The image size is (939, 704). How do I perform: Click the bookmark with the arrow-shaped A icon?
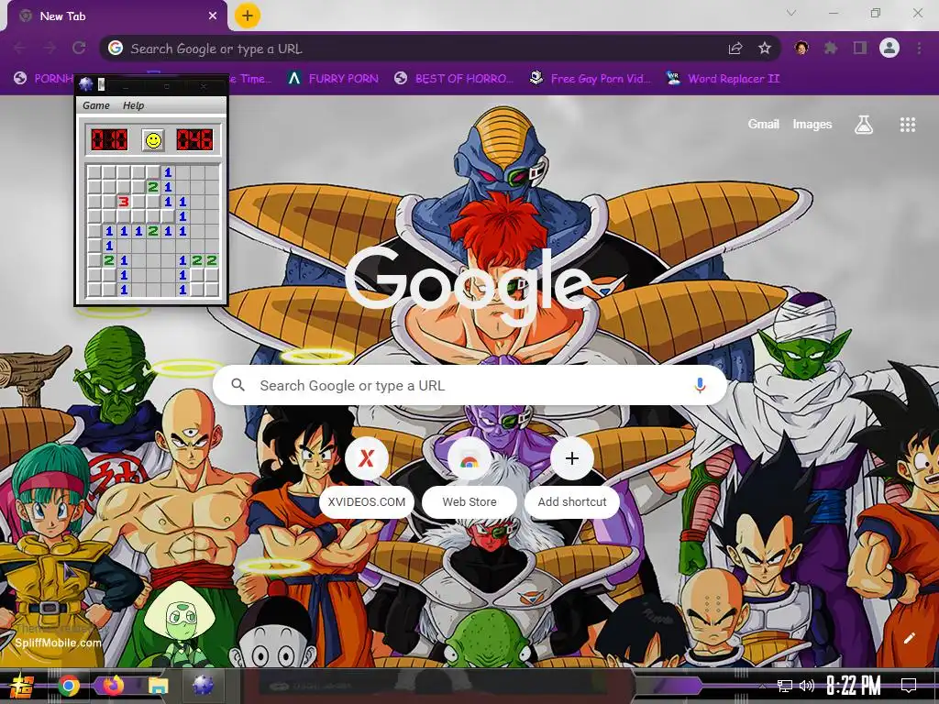tap(332, 79)
